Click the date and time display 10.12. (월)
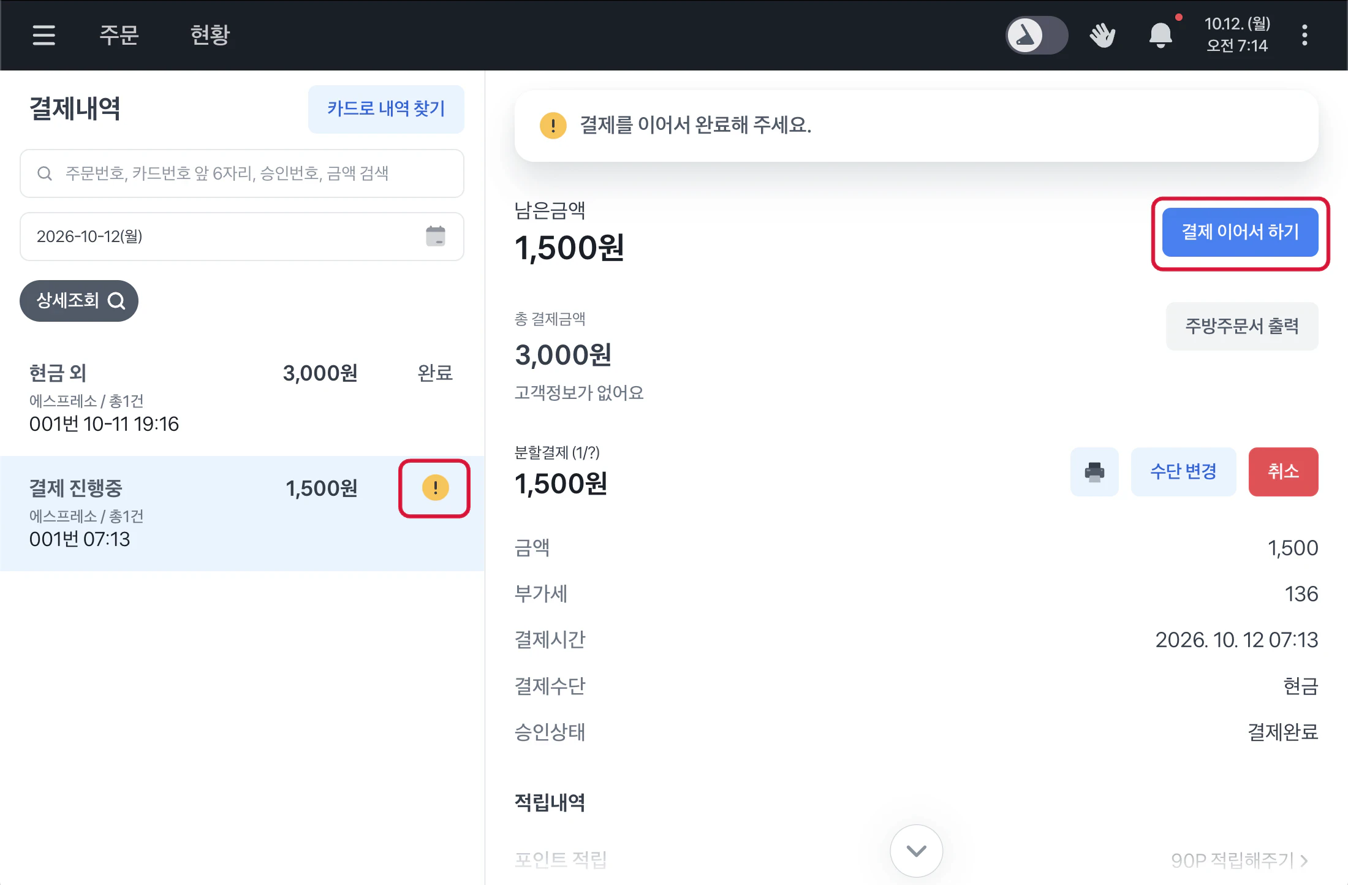1348x885 pixels. pos(1237,34)
